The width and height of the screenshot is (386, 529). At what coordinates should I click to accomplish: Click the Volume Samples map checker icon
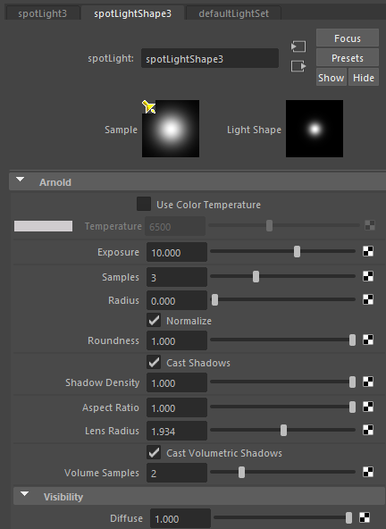[368, 472]
